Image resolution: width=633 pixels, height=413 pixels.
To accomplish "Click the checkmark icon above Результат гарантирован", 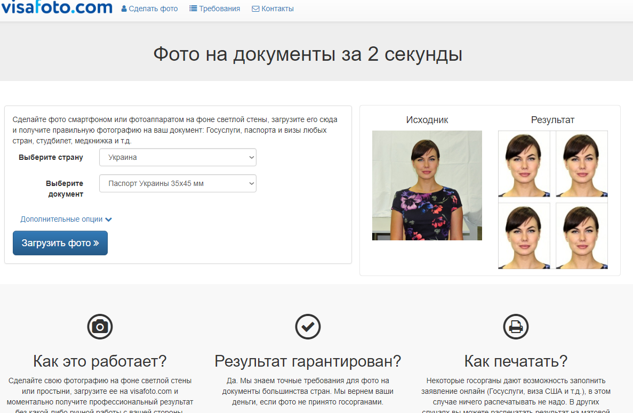I will tap(308, 326).
